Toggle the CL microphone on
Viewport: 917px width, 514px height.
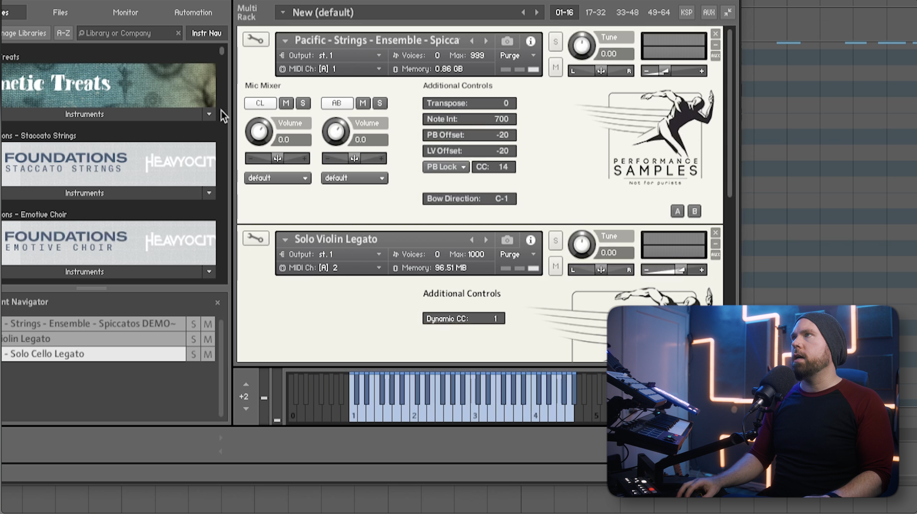click(x=260, y=103)
